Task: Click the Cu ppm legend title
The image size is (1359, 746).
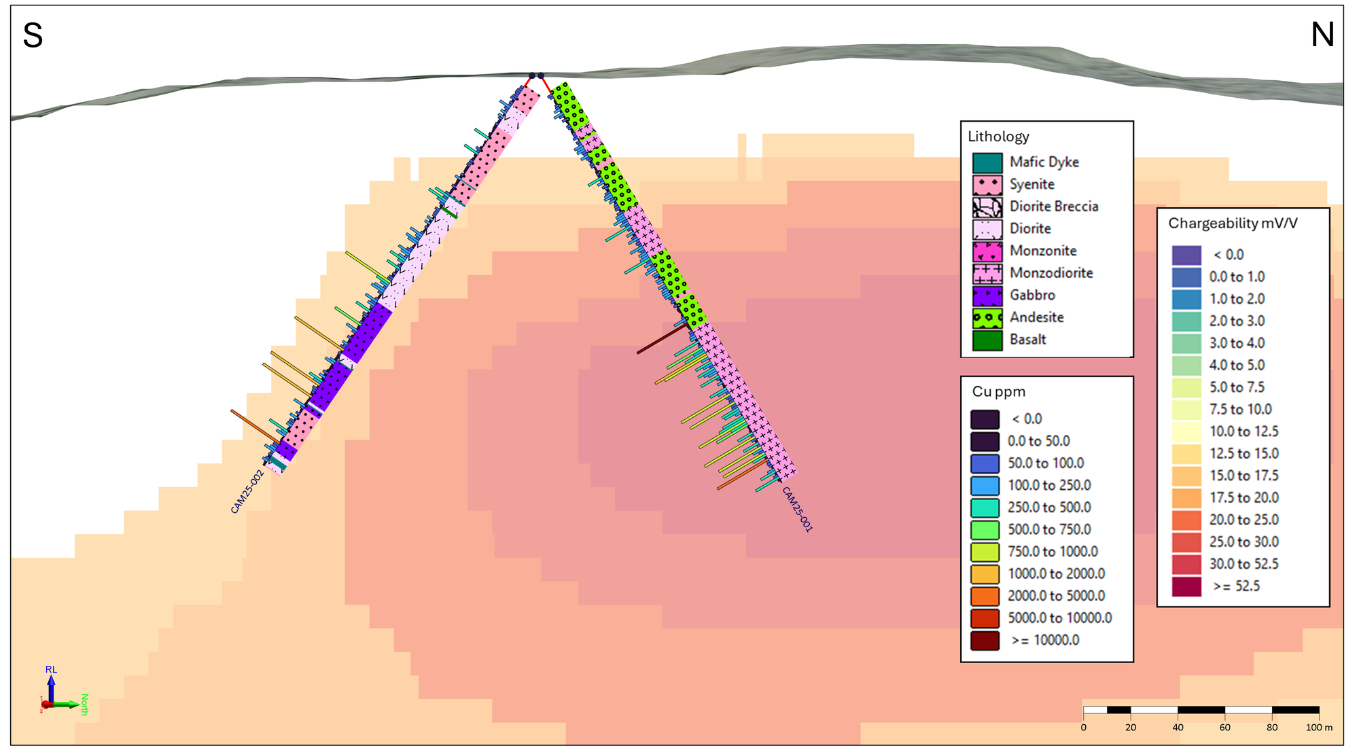Action: coord(998,392)
